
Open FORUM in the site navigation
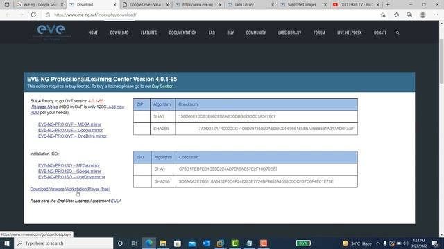click(319, 33)
